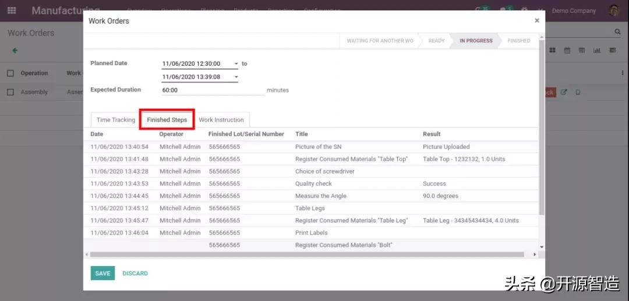Sort by Title column header
The image size is (629, 301).
(301, 134)
